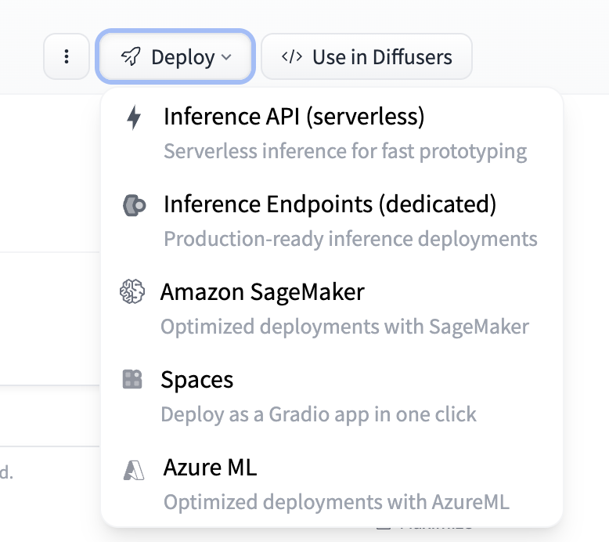Select Amazon SageMaker from the menu

262,292
